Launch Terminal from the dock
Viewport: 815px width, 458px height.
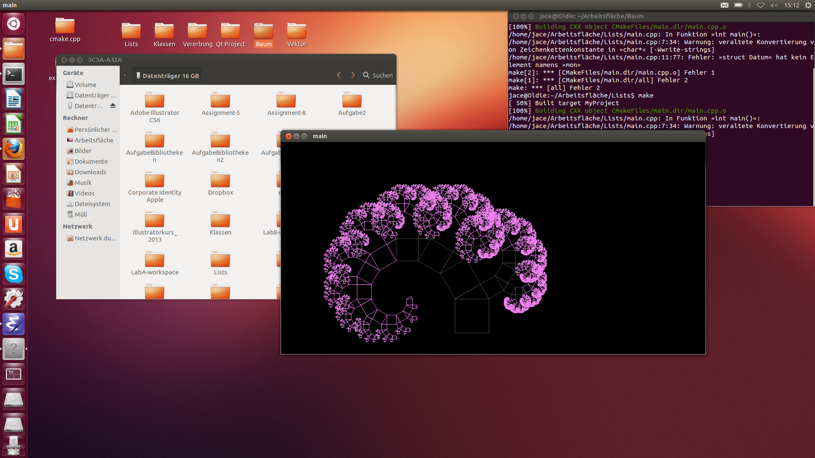point(14,75)
